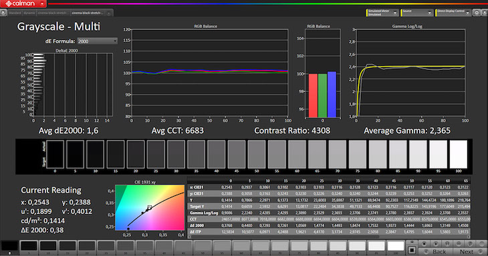This screenshot has height=256, width=488.
Task: Click the play arrow left of Standard tab
Action: 3,13
